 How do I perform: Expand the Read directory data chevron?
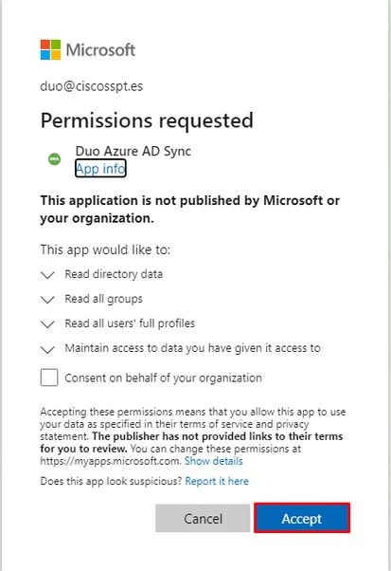coord(47,275)
